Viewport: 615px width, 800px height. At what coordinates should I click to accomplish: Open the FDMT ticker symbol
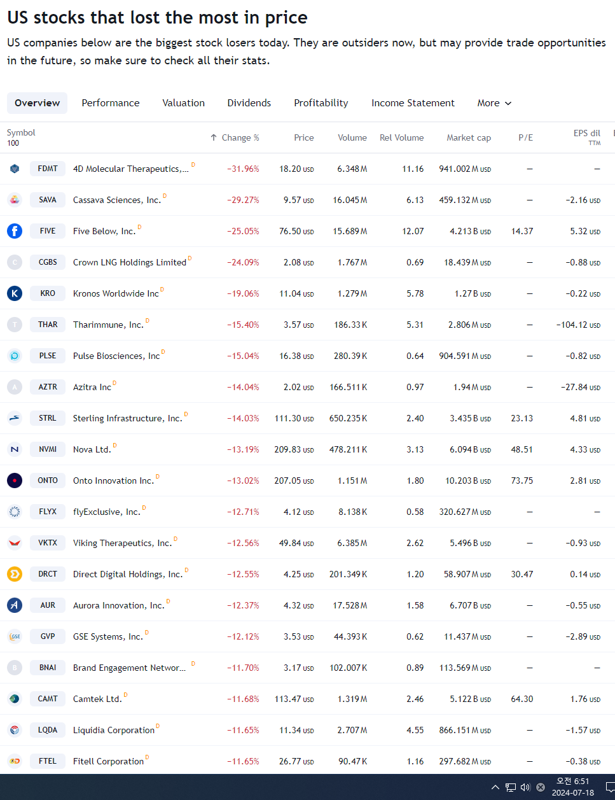tap(48, 169)
